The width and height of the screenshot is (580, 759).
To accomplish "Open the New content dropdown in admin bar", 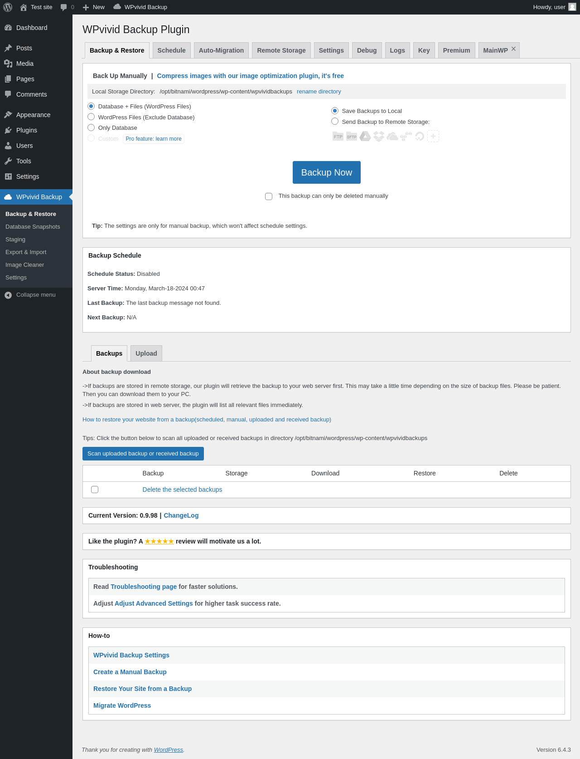I will (x=94, y=7).
